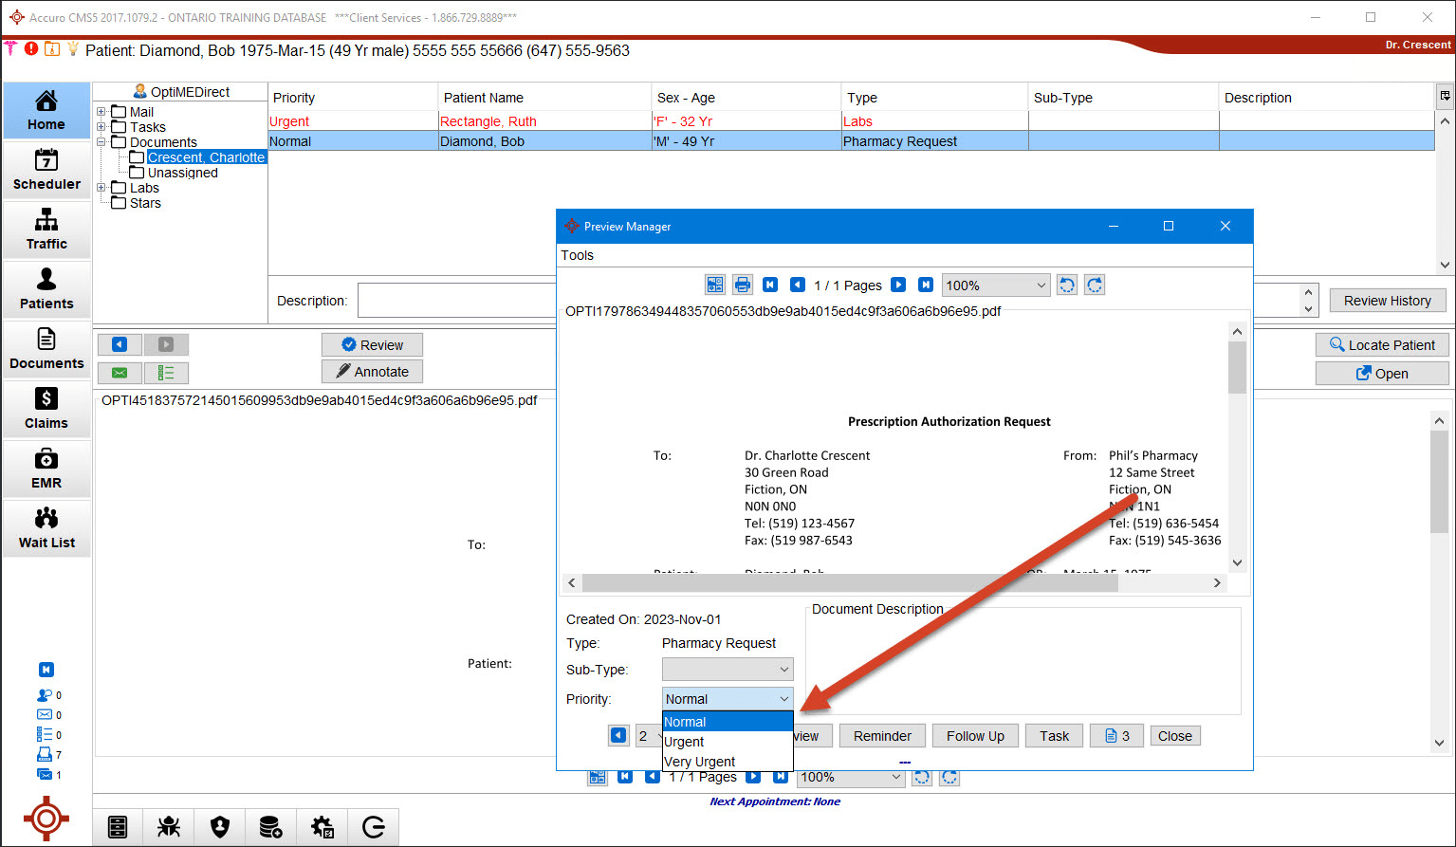Go to next page in Preview Manager
Viewport: 1456px width, 847px height.
898,285
